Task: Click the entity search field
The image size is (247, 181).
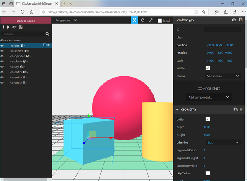Action: point(23,34)
